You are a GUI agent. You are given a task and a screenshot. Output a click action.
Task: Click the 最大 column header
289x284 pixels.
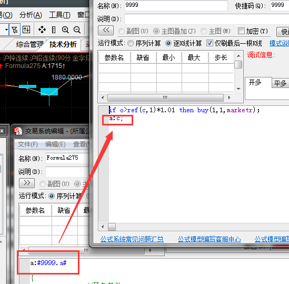point(194,57)
